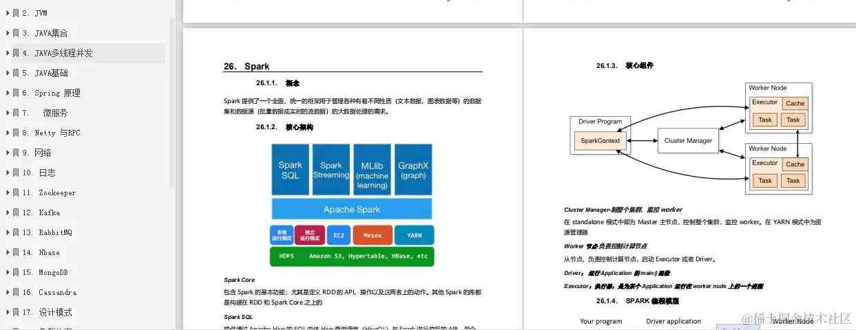The height and width of the screenshot is (330, 856).
Task: Expand the "2. JVM" bookmark arrow
Action: click(8, 13)
